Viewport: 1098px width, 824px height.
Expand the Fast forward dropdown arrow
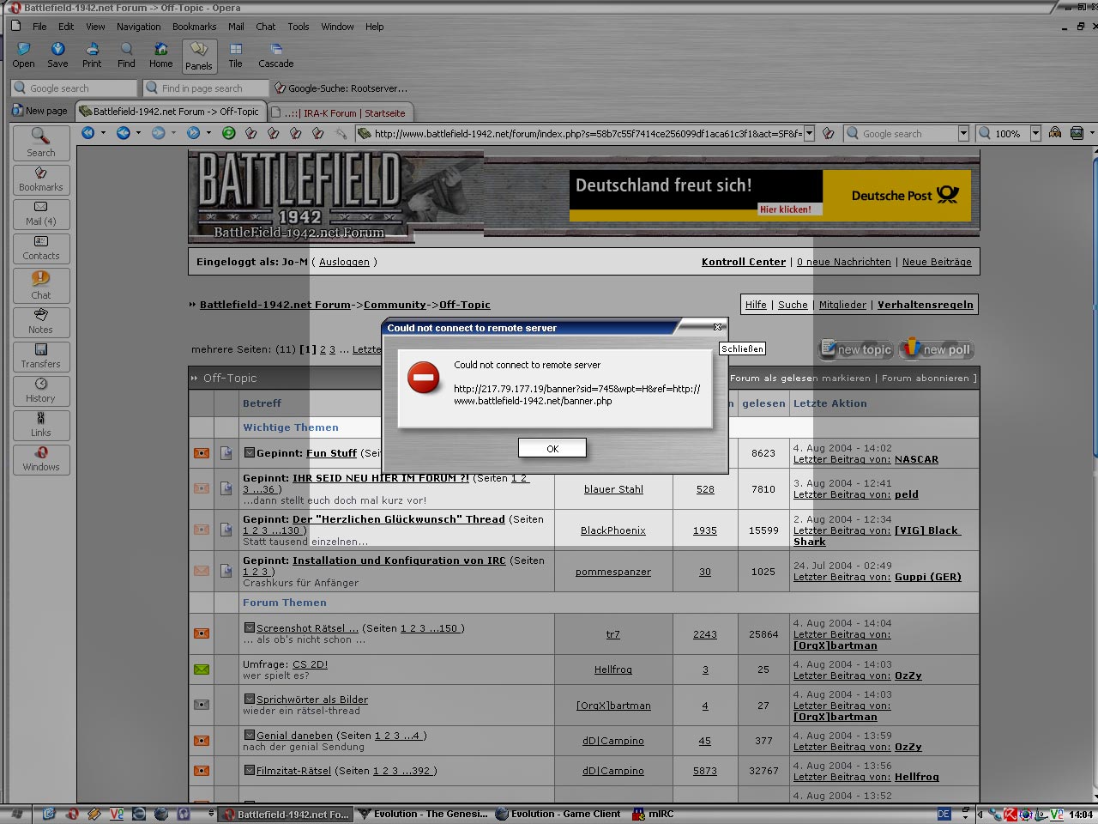pos(208,133)
